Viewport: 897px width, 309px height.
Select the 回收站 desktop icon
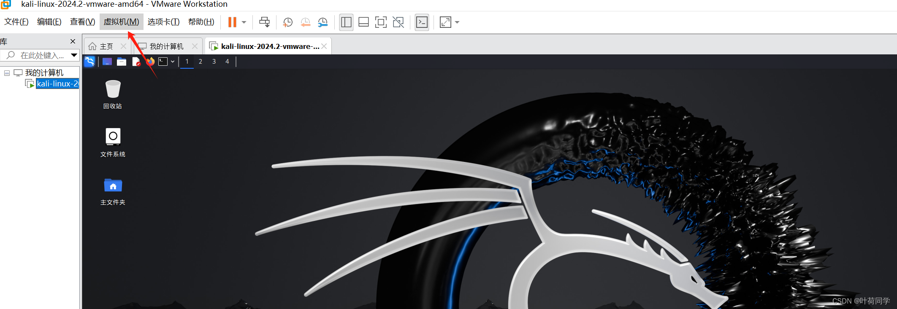(x=113, y=94)
